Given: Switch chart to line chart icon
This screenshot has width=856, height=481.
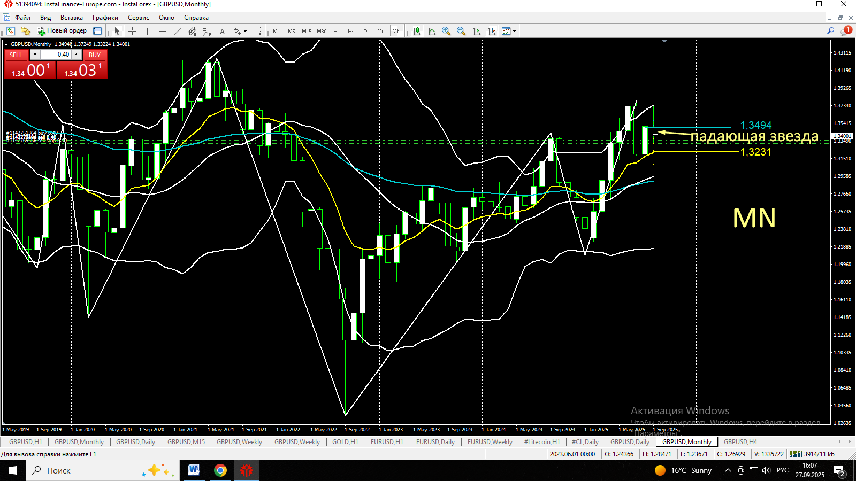Looking at the screenshot, I should pos(432,31).
